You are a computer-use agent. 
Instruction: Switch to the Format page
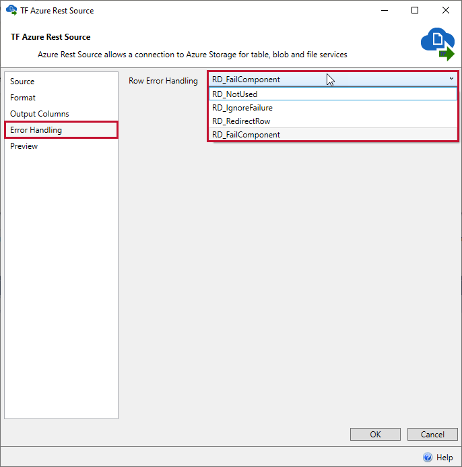click(61, 98)
